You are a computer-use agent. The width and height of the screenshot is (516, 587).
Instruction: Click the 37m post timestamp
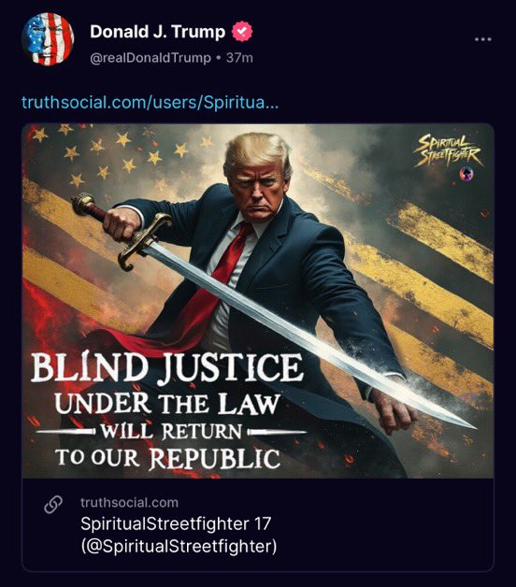point(239,58)
